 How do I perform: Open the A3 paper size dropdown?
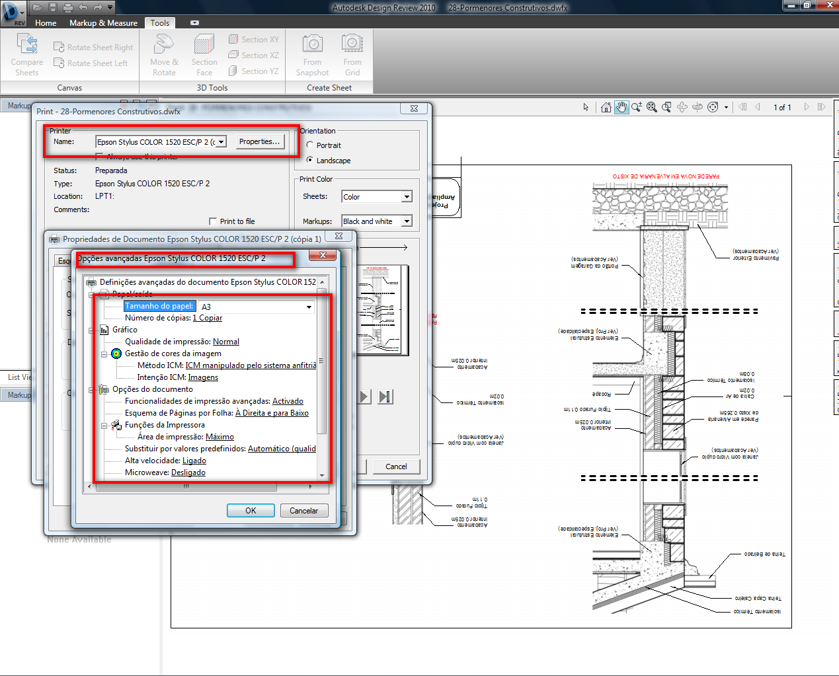click(x=309, y=307)
